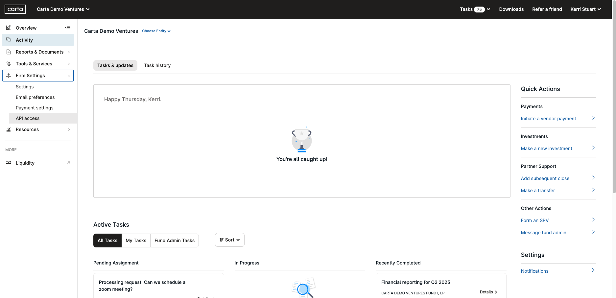
Task: Expand Reports & Documents chevron
Action: [69, 52]
